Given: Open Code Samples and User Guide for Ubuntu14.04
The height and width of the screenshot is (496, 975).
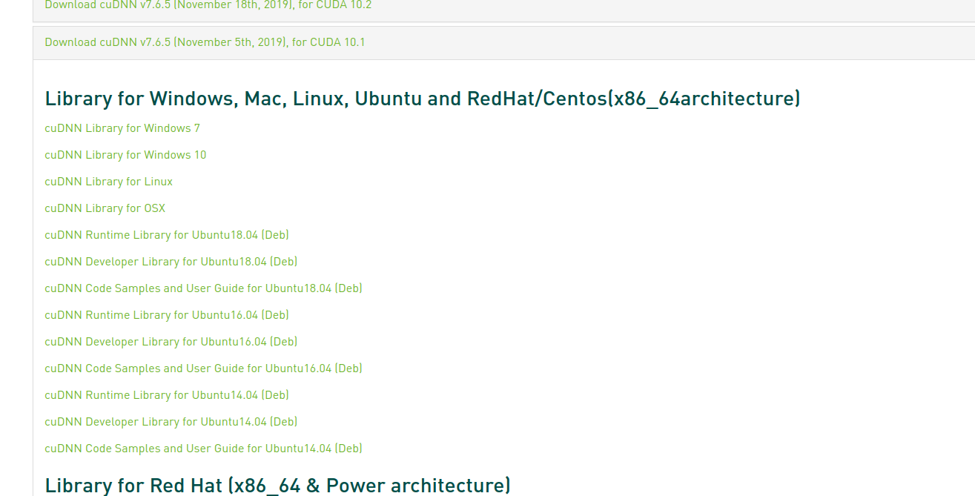Looking at the screenshot, I should pyautogui.click(x=204, y=449).
